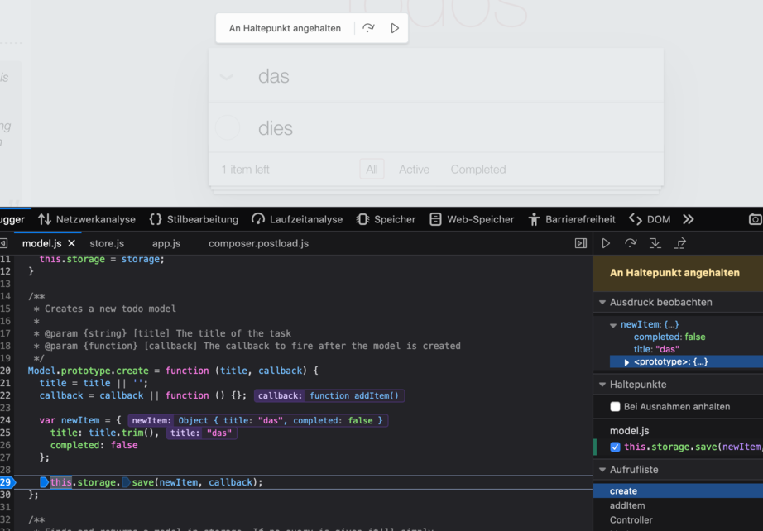Screen dimensions: 763x531
Task: Close the model.js editor tab
Action: coord(71,243)
